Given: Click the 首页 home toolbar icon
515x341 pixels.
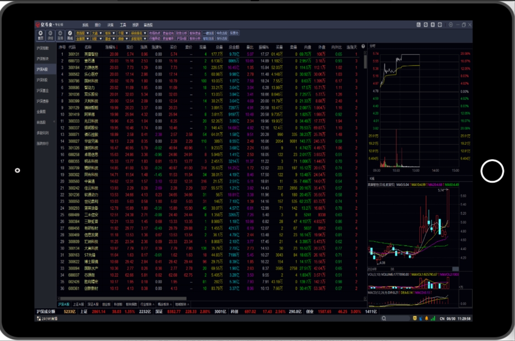Looking at the screenshot, I should 41,35.
